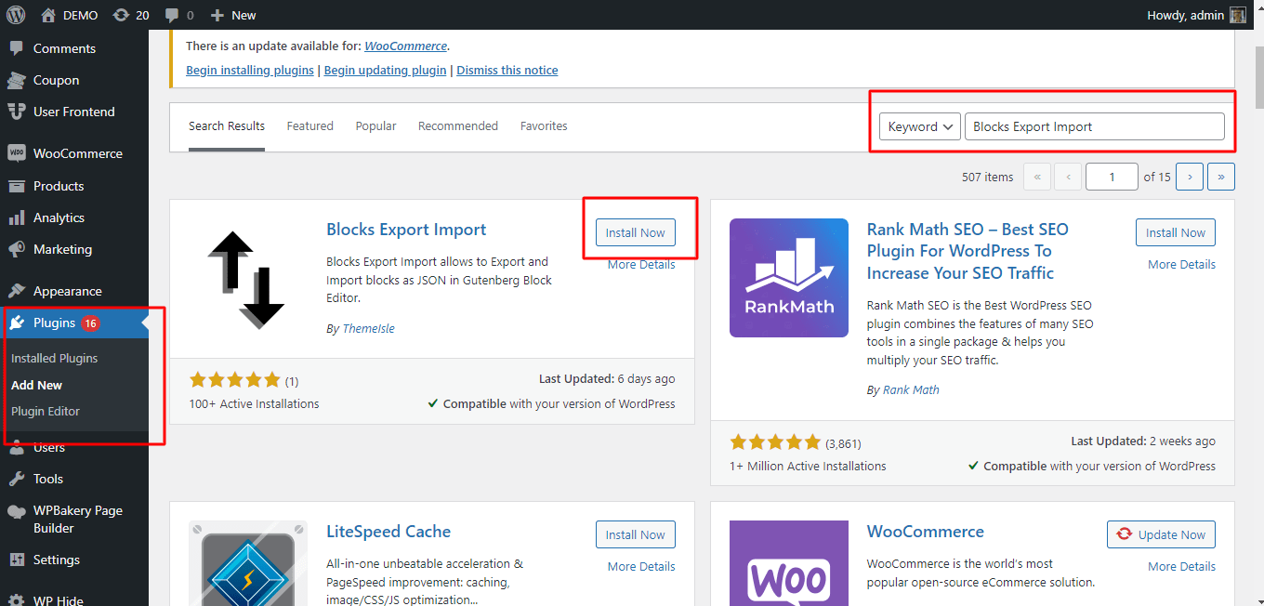
Task: Open the WordPress logo menu
Action: tap(16, 15)
